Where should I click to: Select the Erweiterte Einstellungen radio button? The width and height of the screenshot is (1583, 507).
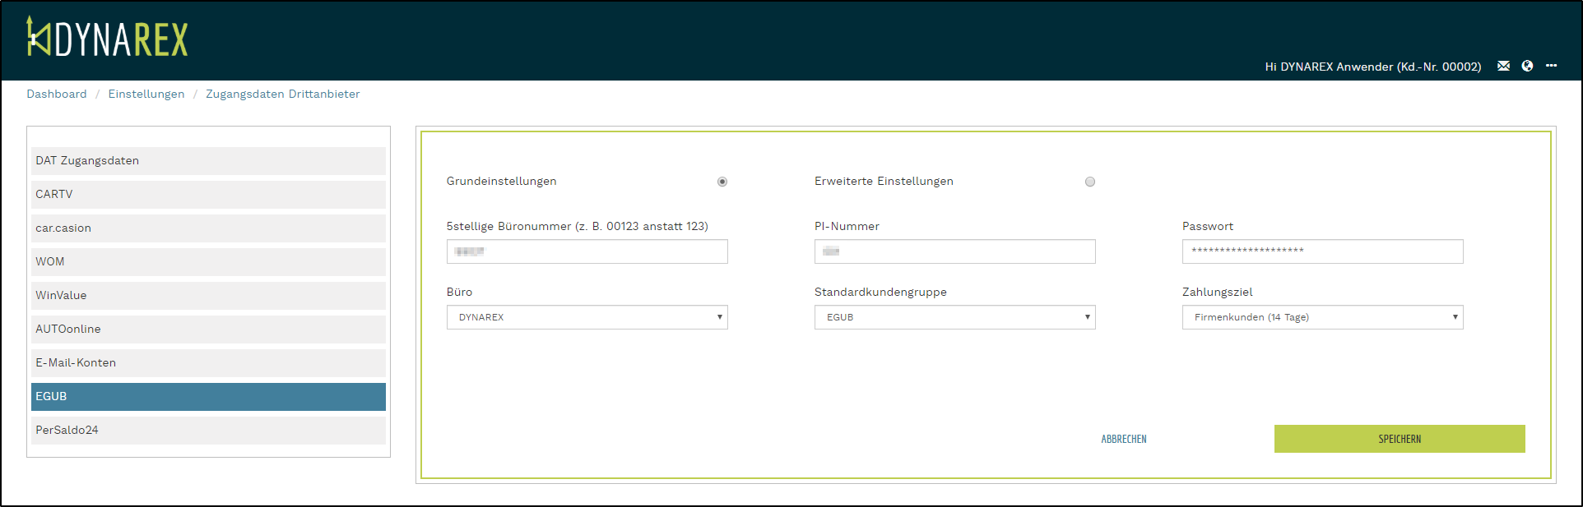pyautogui.click(x=1090, y=182)
